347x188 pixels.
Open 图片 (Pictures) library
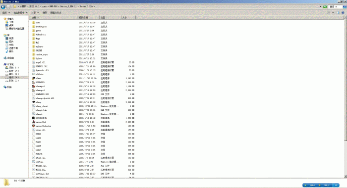(x=11, y=42)
